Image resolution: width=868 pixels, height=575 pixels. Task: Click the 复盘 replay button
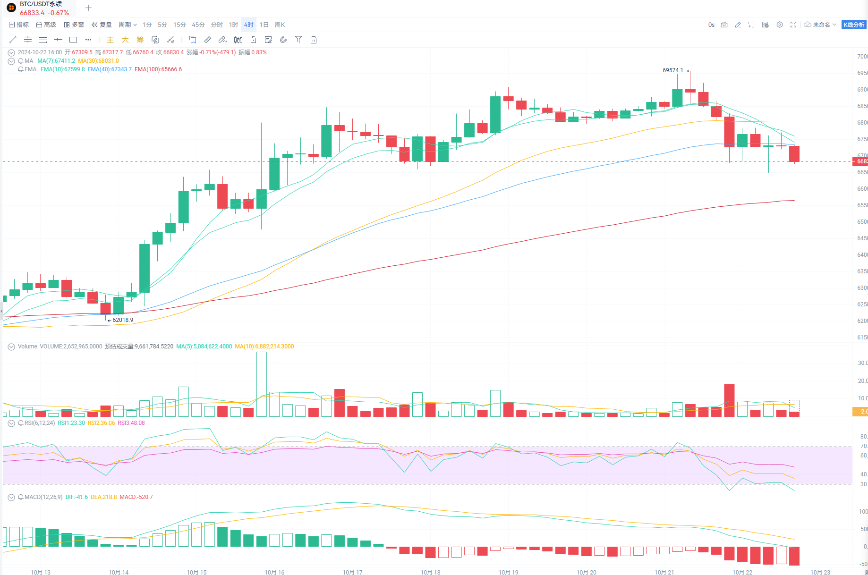click(102, 25)
